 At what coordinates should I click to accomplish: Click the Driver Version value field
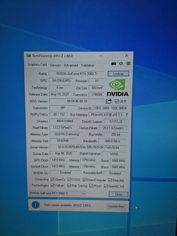(88, 147)
